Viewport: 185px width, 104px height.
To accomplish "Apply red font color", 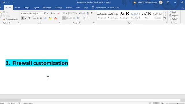I will click(56, 18).
